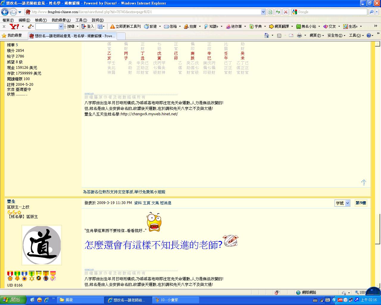
Task: Open the 我的最愛 menu in menu bar
Action: point(61,20)
